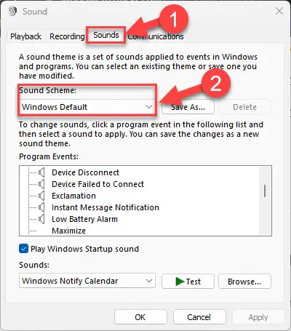Click the speaker icon beside Device Failed to Connect

(x=41, y=184)
